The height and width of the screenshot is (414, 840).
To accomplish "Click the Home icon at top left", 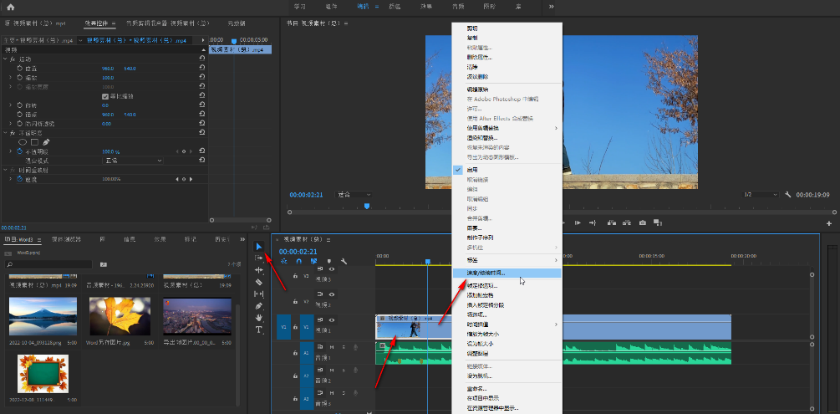I will [11, 7].
